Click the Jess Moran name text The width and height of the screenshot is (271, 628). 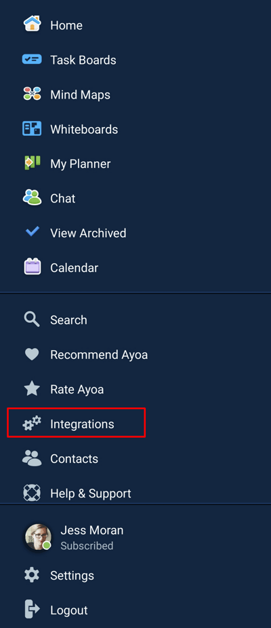92,530
